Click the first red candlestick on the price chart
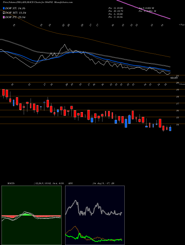The image size is (185, 245). [3, 92]
